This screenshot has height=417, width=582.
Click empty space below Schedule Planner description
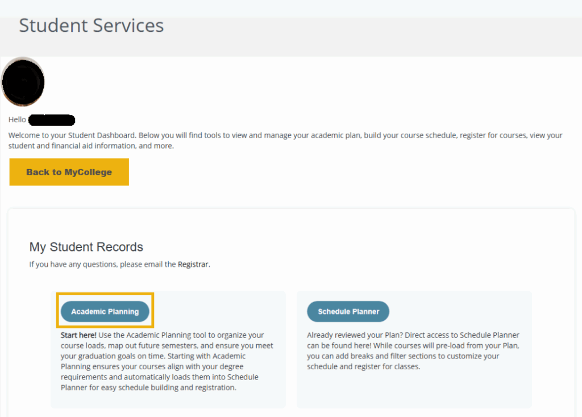(x=414, y=390)
